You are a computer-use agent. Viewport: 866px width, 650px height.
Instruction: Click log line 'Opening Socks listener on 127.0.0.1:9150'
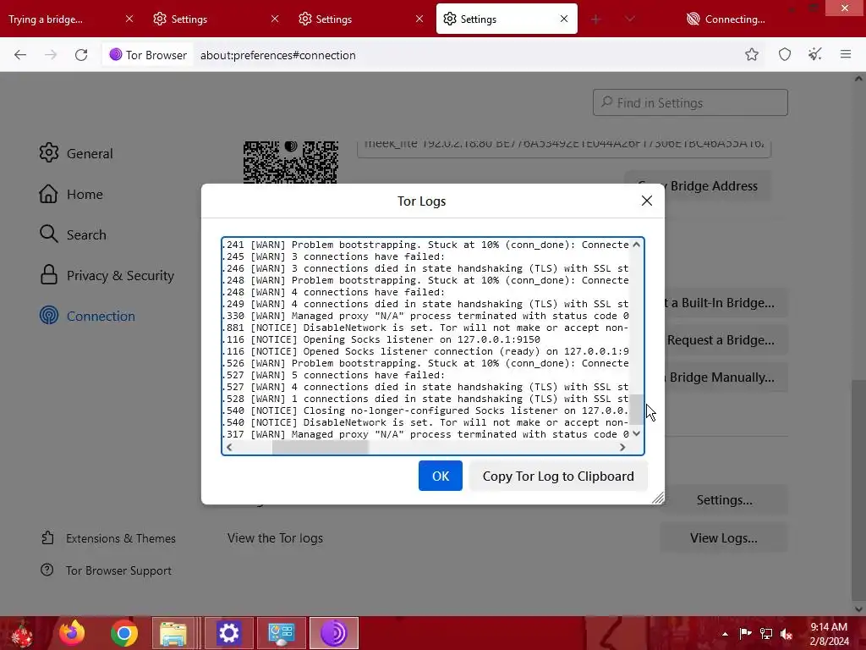click(381, 339)
